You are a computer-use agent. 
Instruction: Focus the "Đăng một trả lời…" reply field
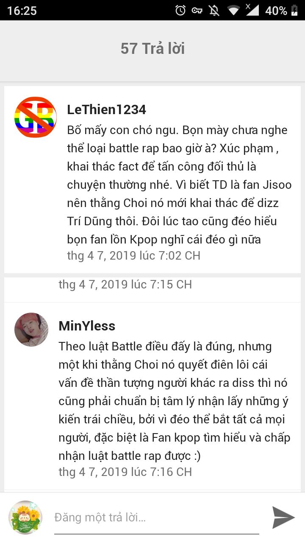tap(157, 518)
